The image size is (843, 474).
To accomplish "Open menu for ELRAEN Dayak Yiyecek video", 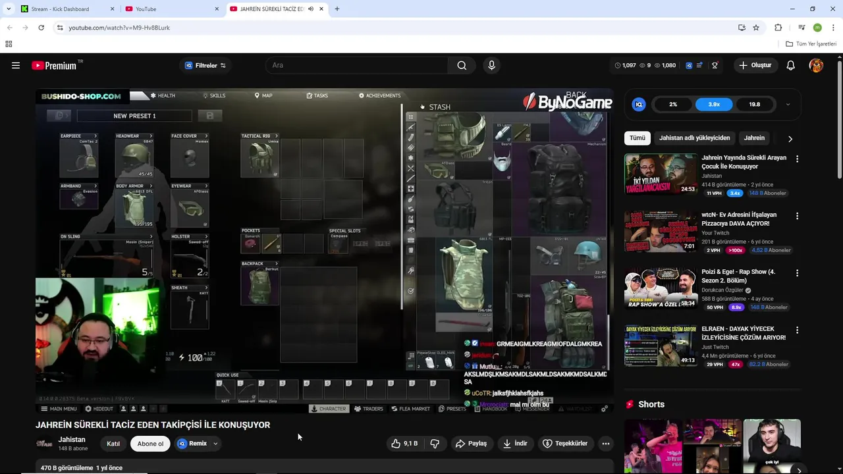I will click(x=797, y=330).
